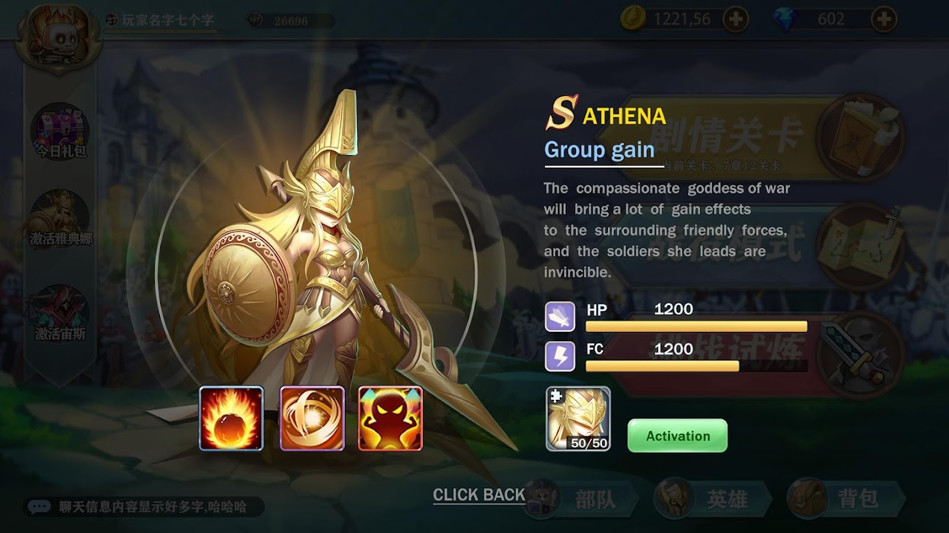This screenshot has height=533, width=949.
Task: Click the blue diamond currency icon
Action: click(785, 20)
